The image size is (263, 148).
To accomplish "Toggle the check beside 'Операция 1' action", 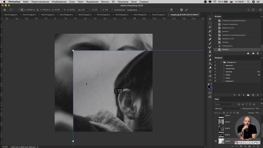I will pyautogui.click(x=215, y=81).
